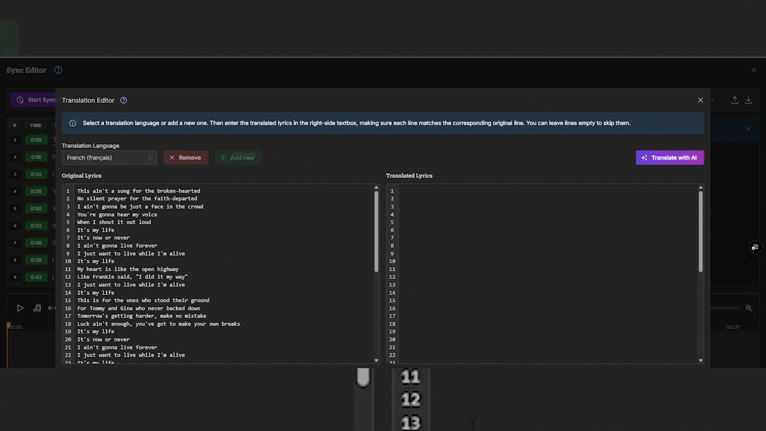Close the Sync Editor panel
Image resolution: width=766 pixels, height=431 pixels.
click(x=754, y=70)
